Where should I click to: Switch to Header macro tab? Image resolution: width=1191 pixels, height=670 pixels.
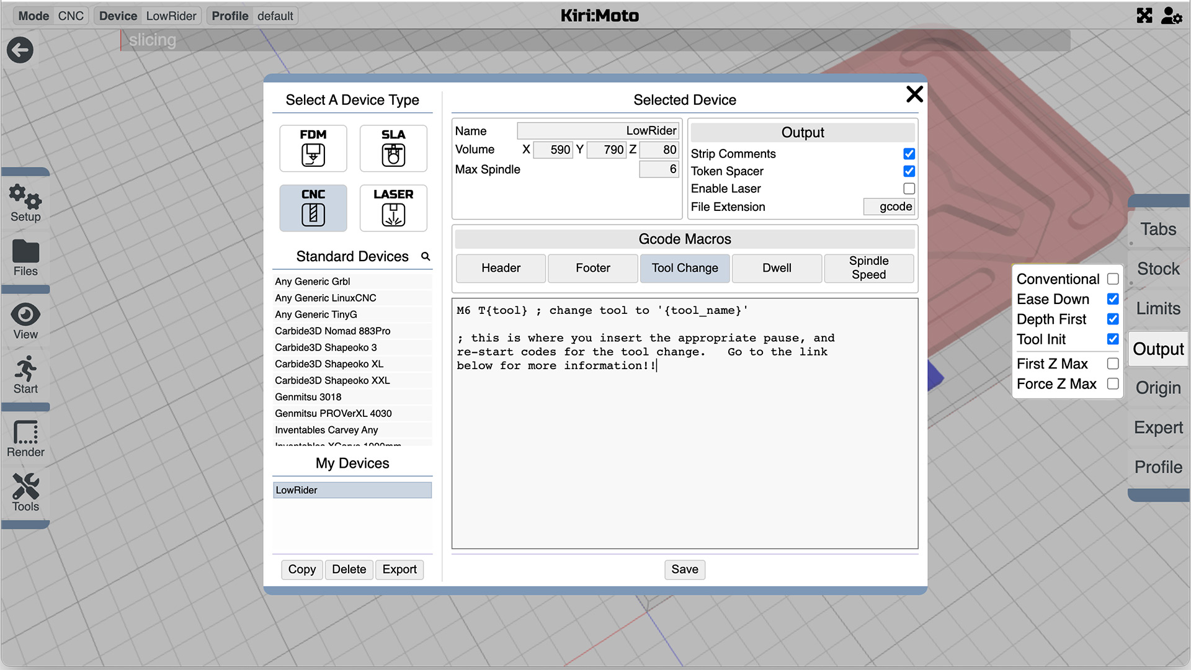[x=501, y=268]
